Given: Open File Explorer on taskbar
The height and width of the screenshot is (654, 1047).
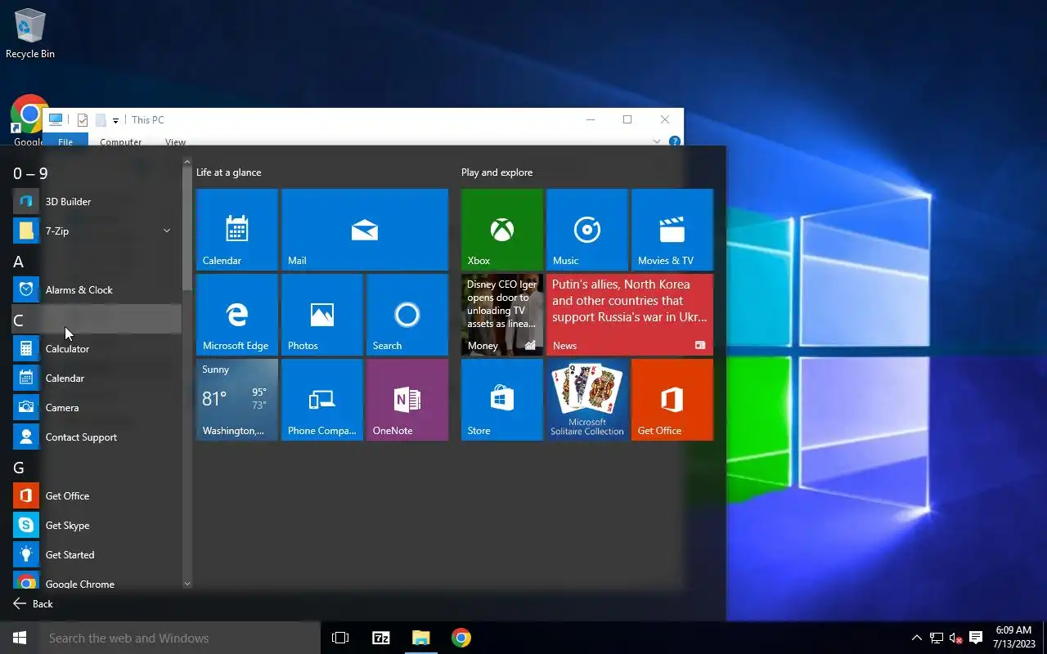Looking at the screenshot, I should coord(420,638).
